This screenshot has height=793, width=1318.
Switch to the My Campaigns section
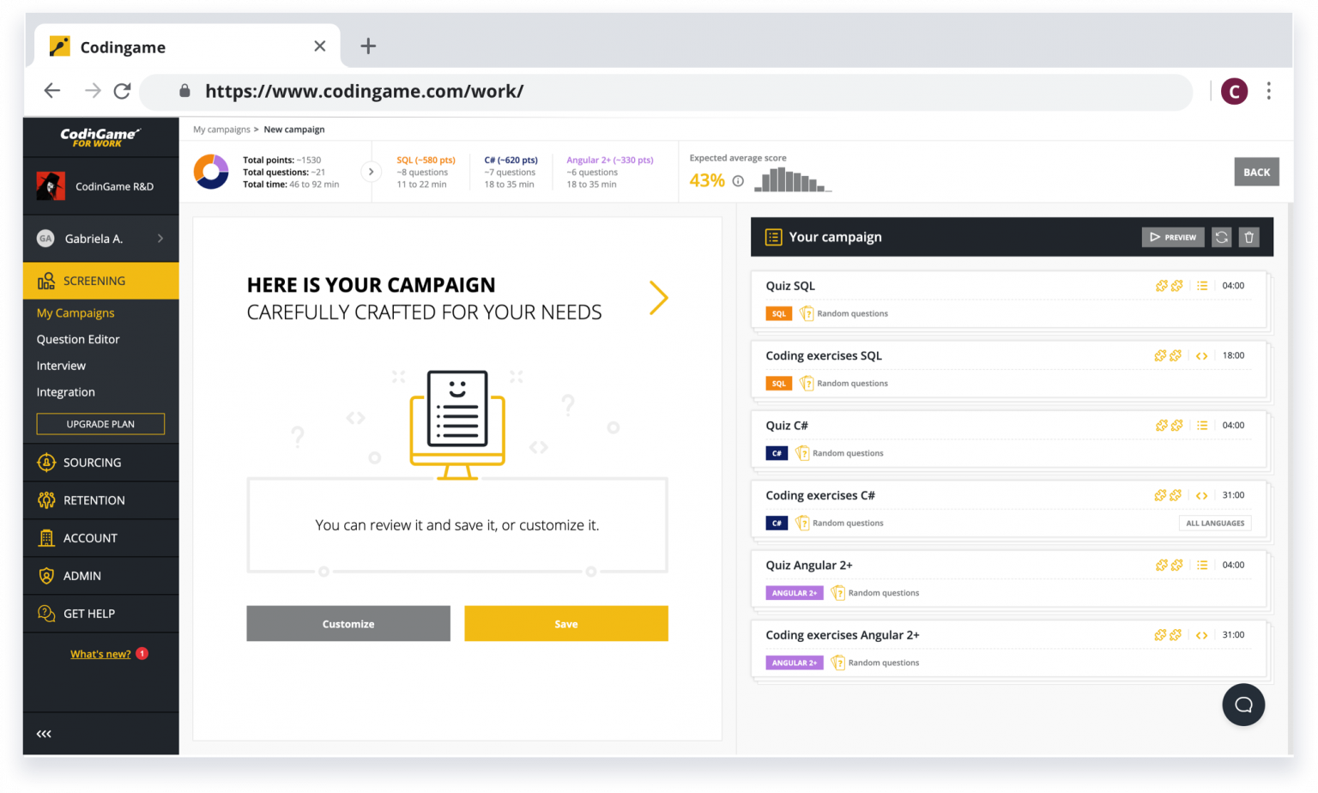[x=76, y=312]
